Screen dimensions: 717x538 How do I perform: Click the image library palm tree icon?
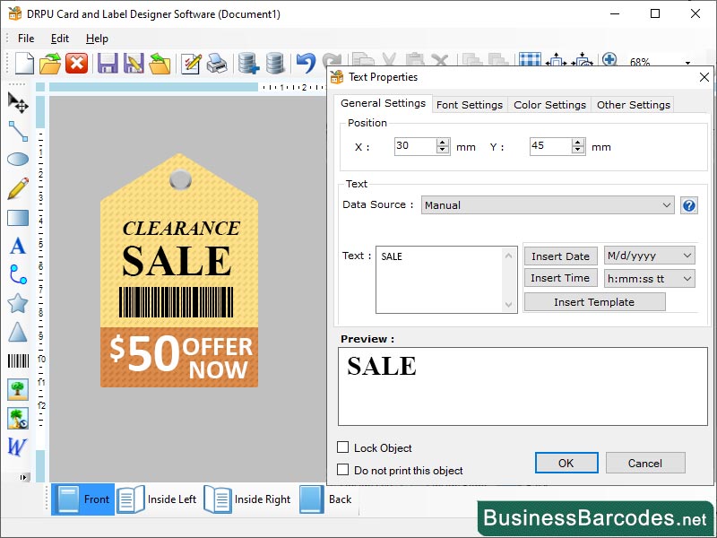tap(18, 418)
